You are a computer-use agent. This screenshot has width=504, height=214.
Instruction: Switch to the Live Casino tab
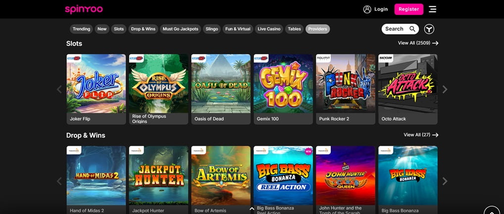click(x=269, y=29)
